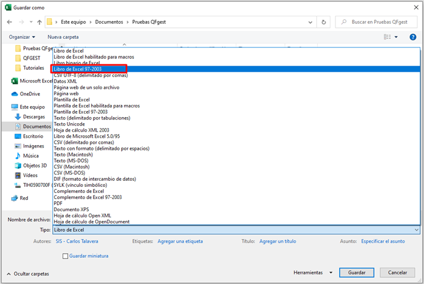
Task: Edit authors SIS - Carlos Talavera
Action: click(x=77, y=242)
